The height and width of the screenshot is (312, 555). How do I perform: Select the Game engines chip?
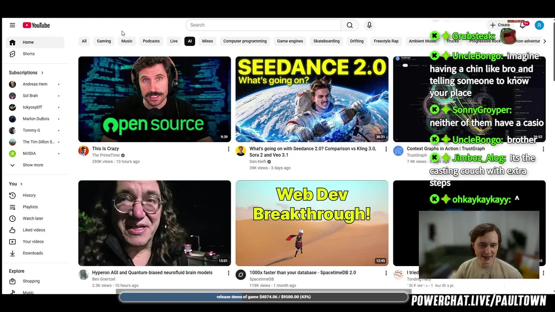click(x=290, y=41)
